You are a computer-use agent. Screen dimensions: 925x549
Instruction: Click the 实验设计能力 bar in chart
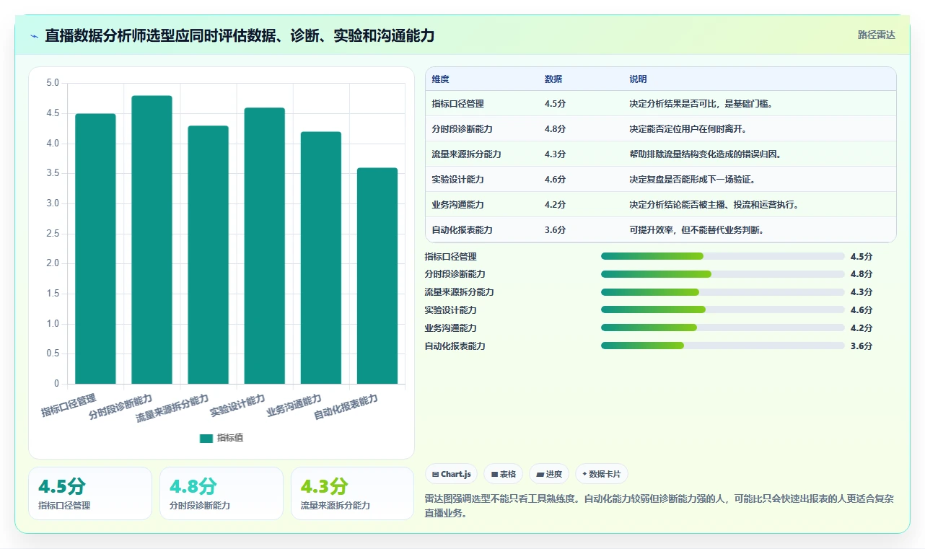(x=265, y=246)
